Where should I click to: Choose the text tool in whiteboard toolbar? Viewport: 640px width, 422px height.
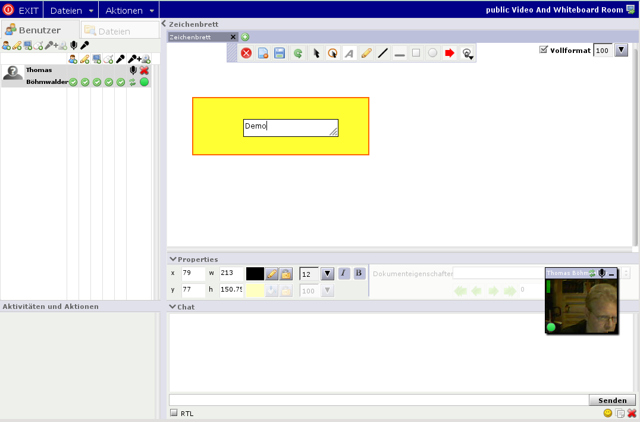tap(350, 54)
